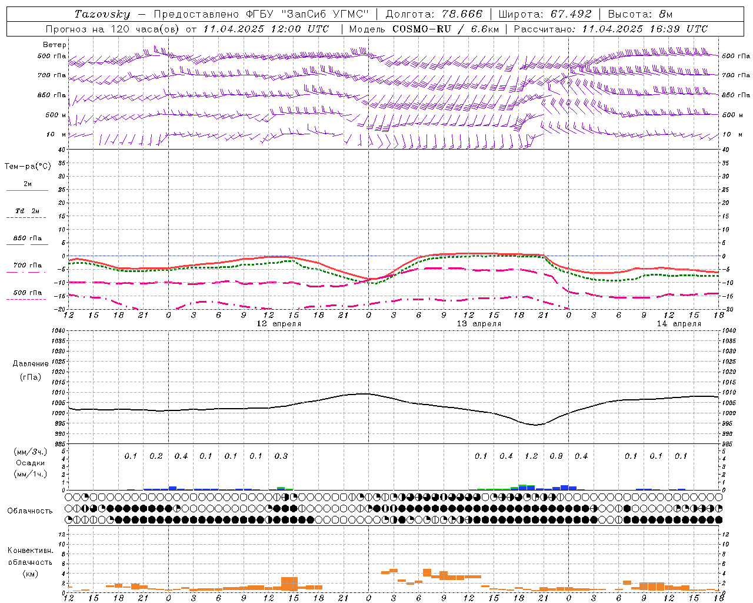Click the Модель COSMO-RU / 6.6км label
This screenshot has height=603, width=753.
tap(424, 28)
